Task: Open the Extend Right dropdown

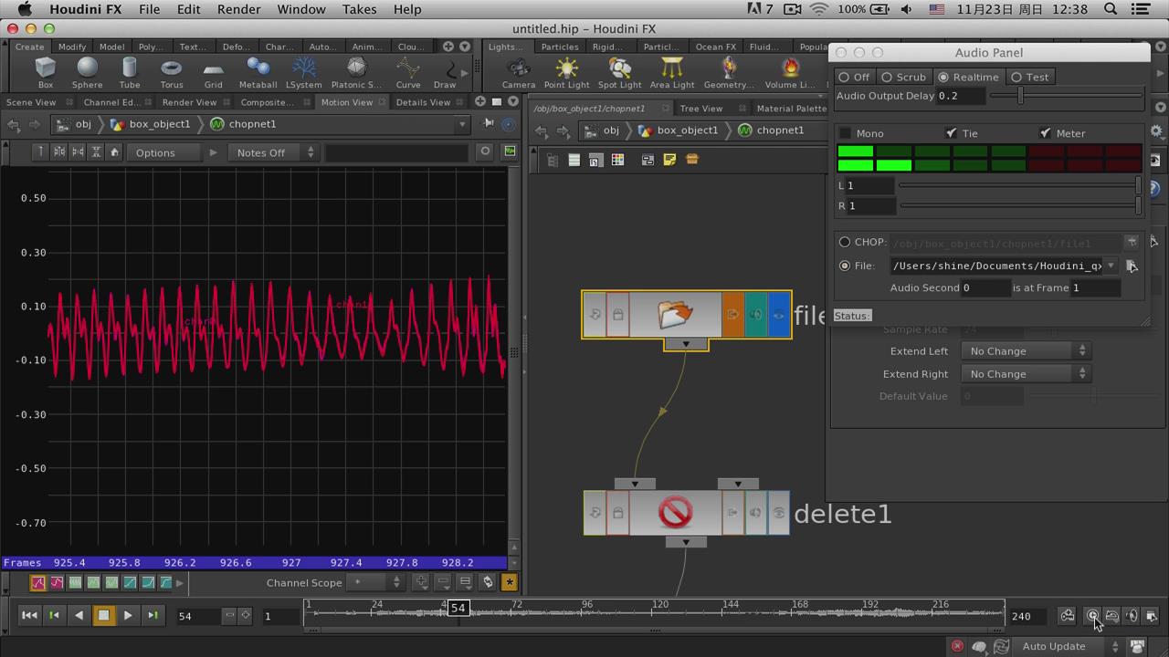Action: point(1027,374)
